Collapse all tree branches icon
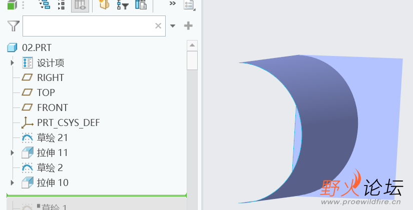413x210 pixels. [x=62, y=4]
